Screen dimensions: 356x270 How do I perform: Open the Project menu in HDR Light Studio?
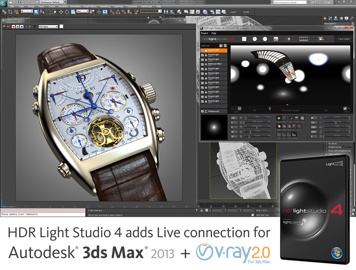204,33
